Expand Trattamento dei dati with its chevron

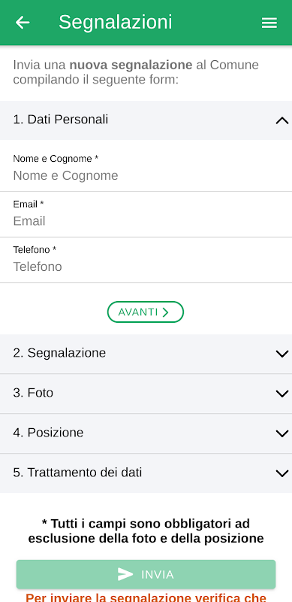282,473
